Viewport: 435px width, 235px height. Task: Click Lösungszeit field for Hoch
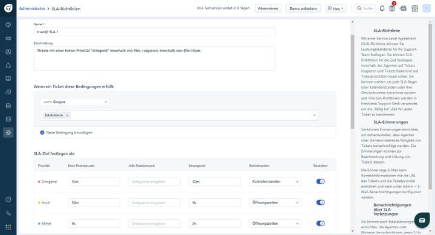click(x=214, y=202)
